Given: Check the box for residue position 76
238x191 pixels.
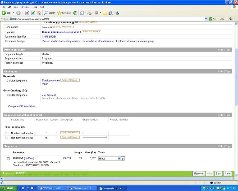Looking at the screenshot, I should coord(7,137).
